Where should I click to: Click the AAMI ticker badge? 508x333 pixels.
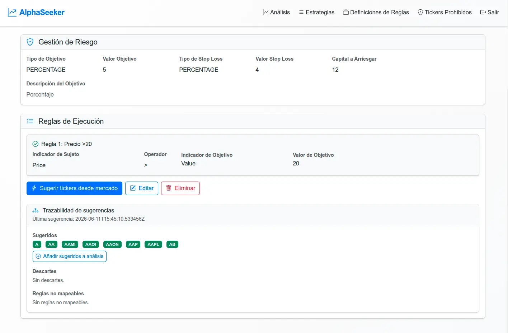click(x=70, y=244)
